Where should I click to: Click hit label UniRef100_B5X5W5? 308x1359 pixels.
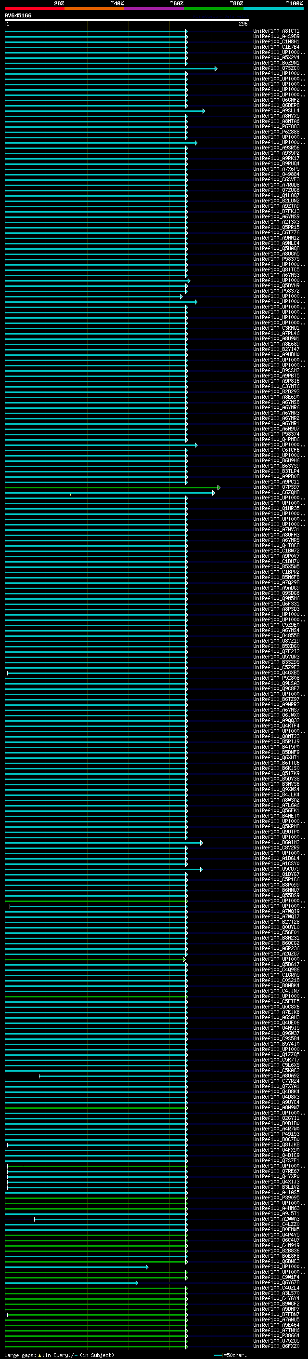(276, 566)
